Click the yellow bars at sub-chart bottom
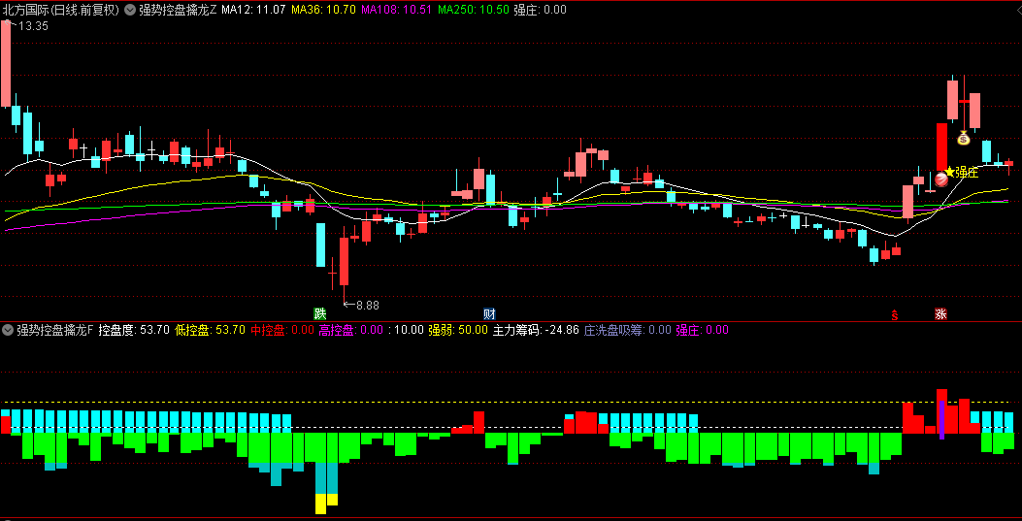Screen dimensions: 1022x521 tap(326, 504)
